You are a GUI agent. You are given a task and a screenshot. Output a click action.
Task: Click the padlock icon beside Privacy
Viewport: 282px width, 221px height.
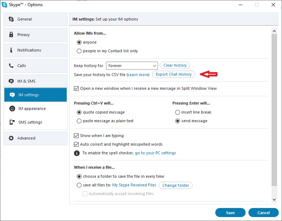pos(11,35)
